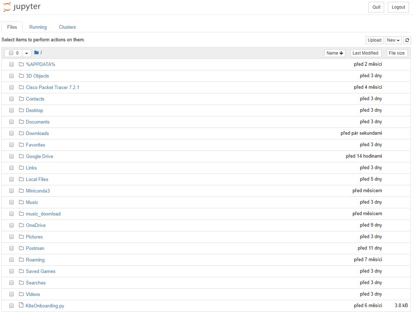Check the box for OneDrive folder

pyautogui.click(x=11, y=225)
